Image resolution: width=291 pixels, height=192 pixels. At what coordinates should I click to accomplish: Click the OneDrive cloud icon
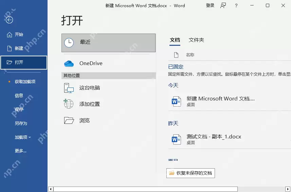(69, 63)
